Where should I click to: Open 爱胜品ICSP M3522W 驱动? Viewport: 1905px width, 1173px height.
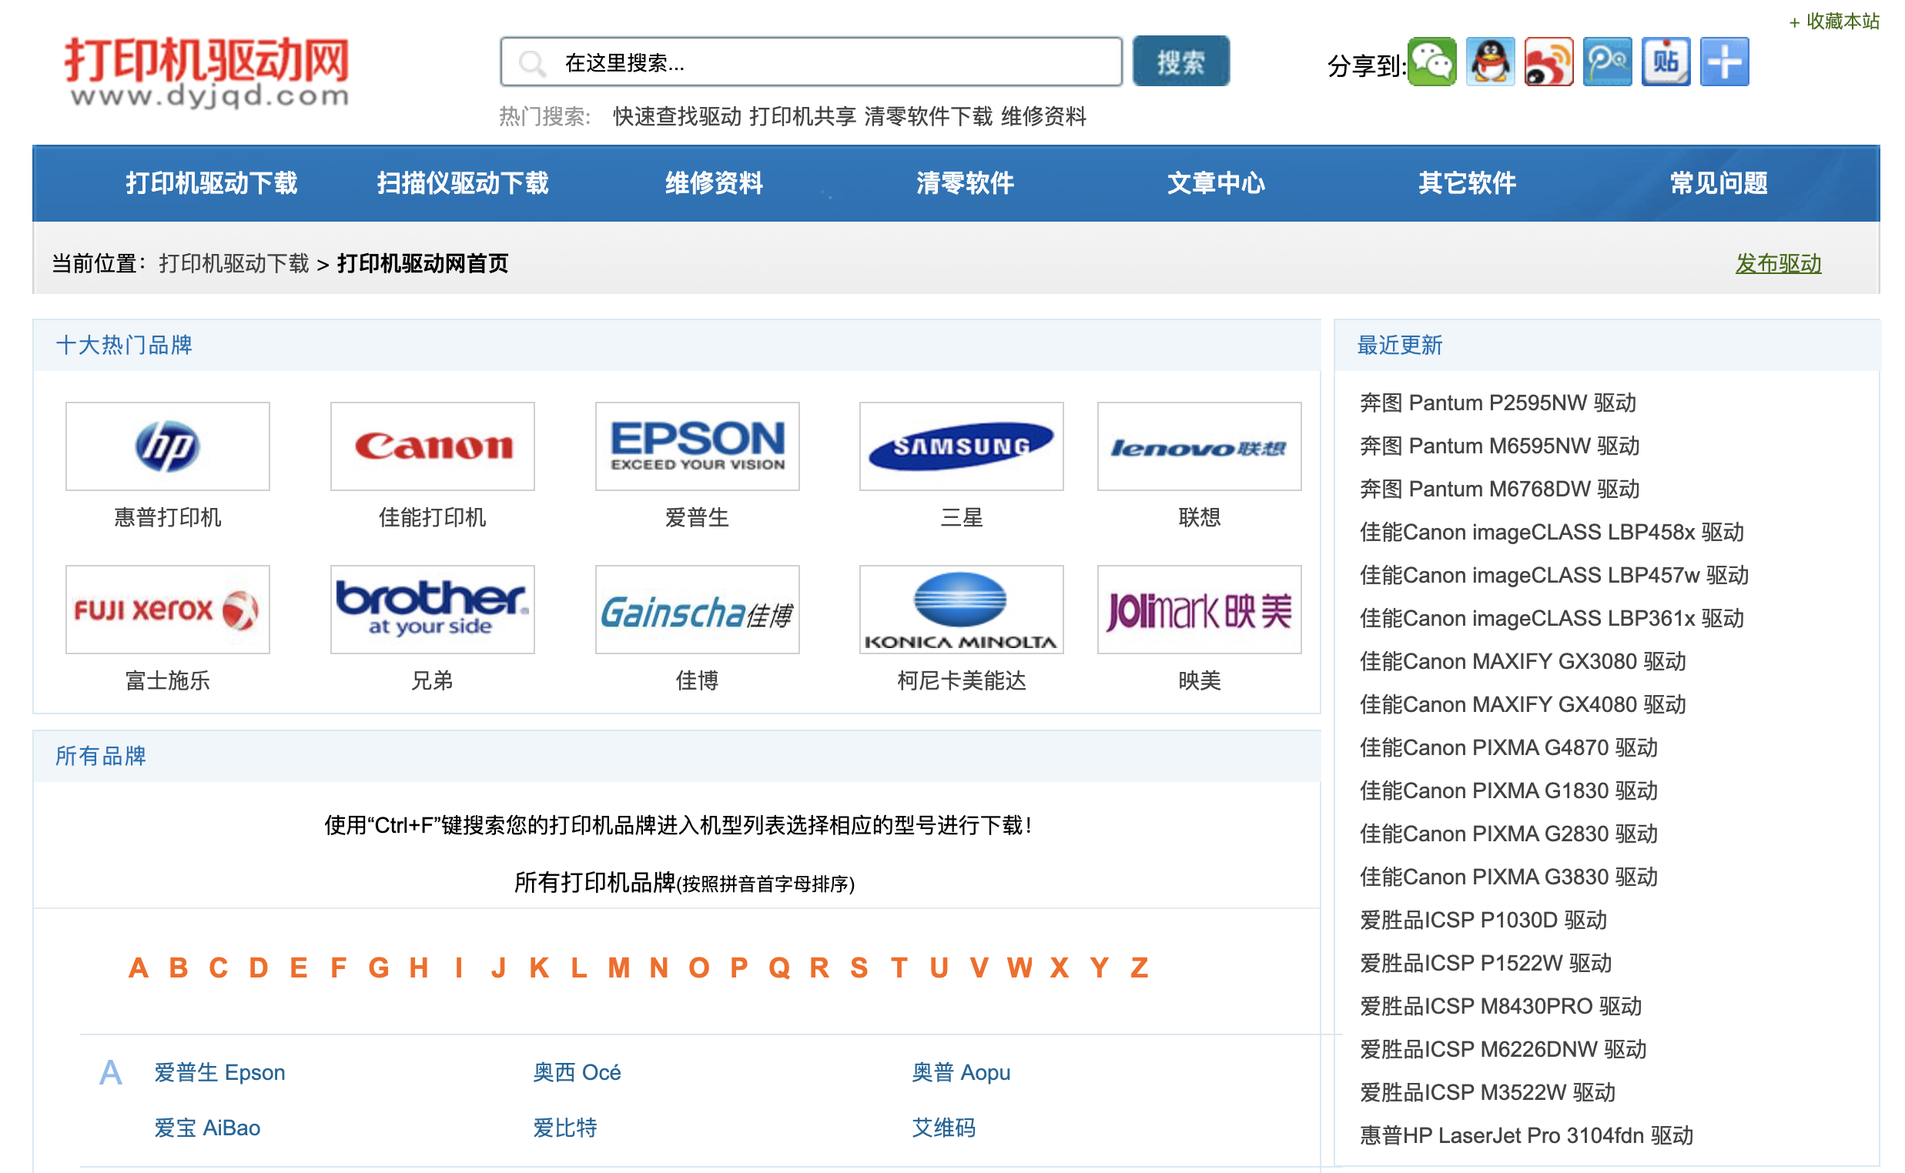pos(1488,1093)
